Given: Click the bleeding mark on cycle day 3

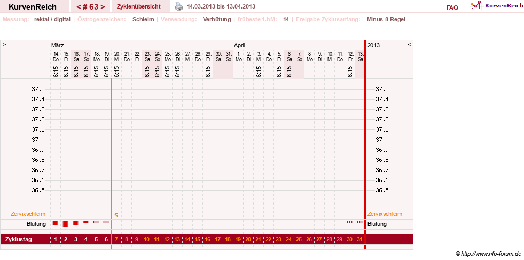Looking at the screenshot, I should [x=76, y=223].
